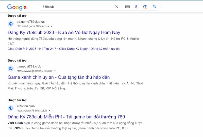Click the globe favicon for 789vinn.club
This screenshot has height=137, width=203.
pyautogui.click(x=11, y=108)
